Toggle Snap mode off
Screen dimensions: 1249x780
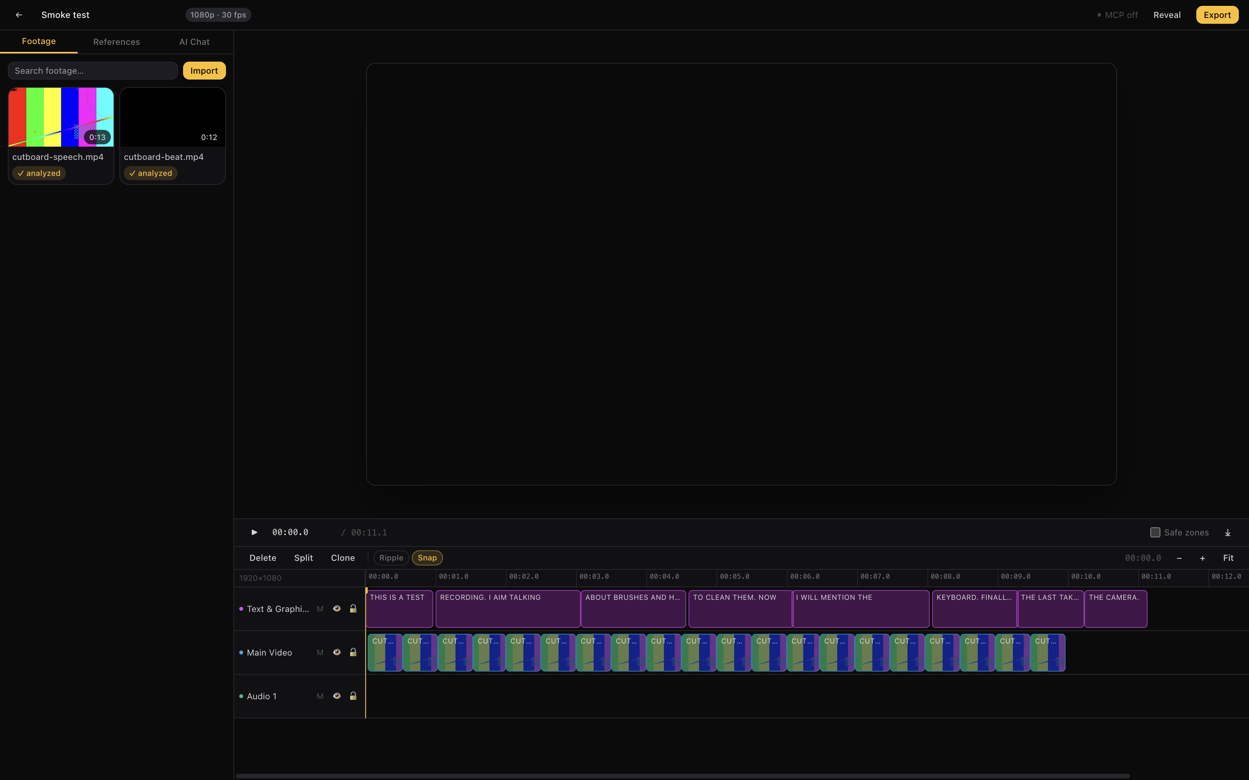point(427,558)
